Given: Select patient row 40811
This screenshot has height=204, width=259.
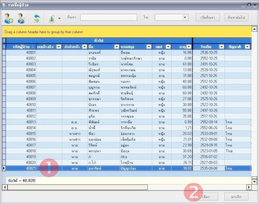Looking at the screenshot, I should 127,110.
